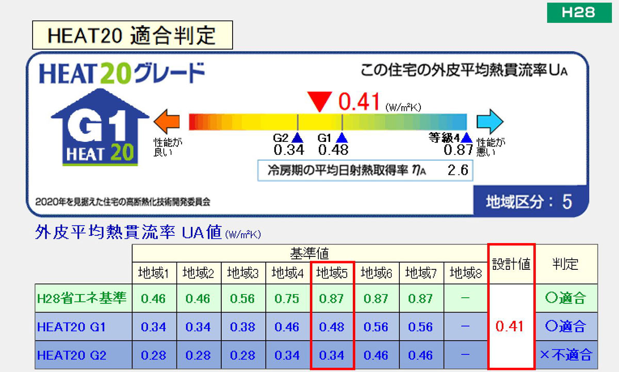Click HEAT20 G2 value 0.34 for 地域4
Viewport: 619px width, 372px height.
(287, 355)
